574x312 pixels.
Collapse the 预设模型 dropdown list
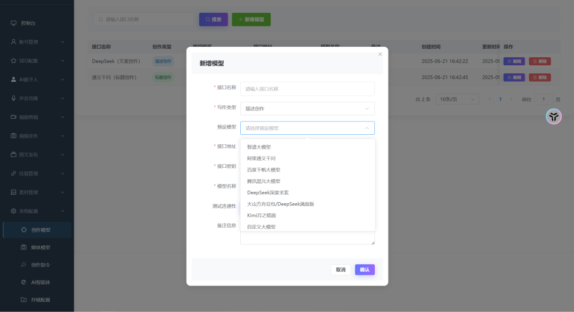pyautogui.click(x=367, y=128)
